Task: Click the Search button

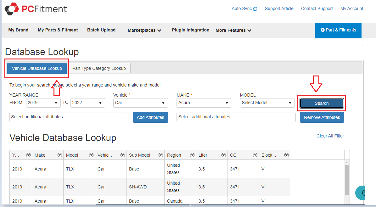Action: pos(321,103)
